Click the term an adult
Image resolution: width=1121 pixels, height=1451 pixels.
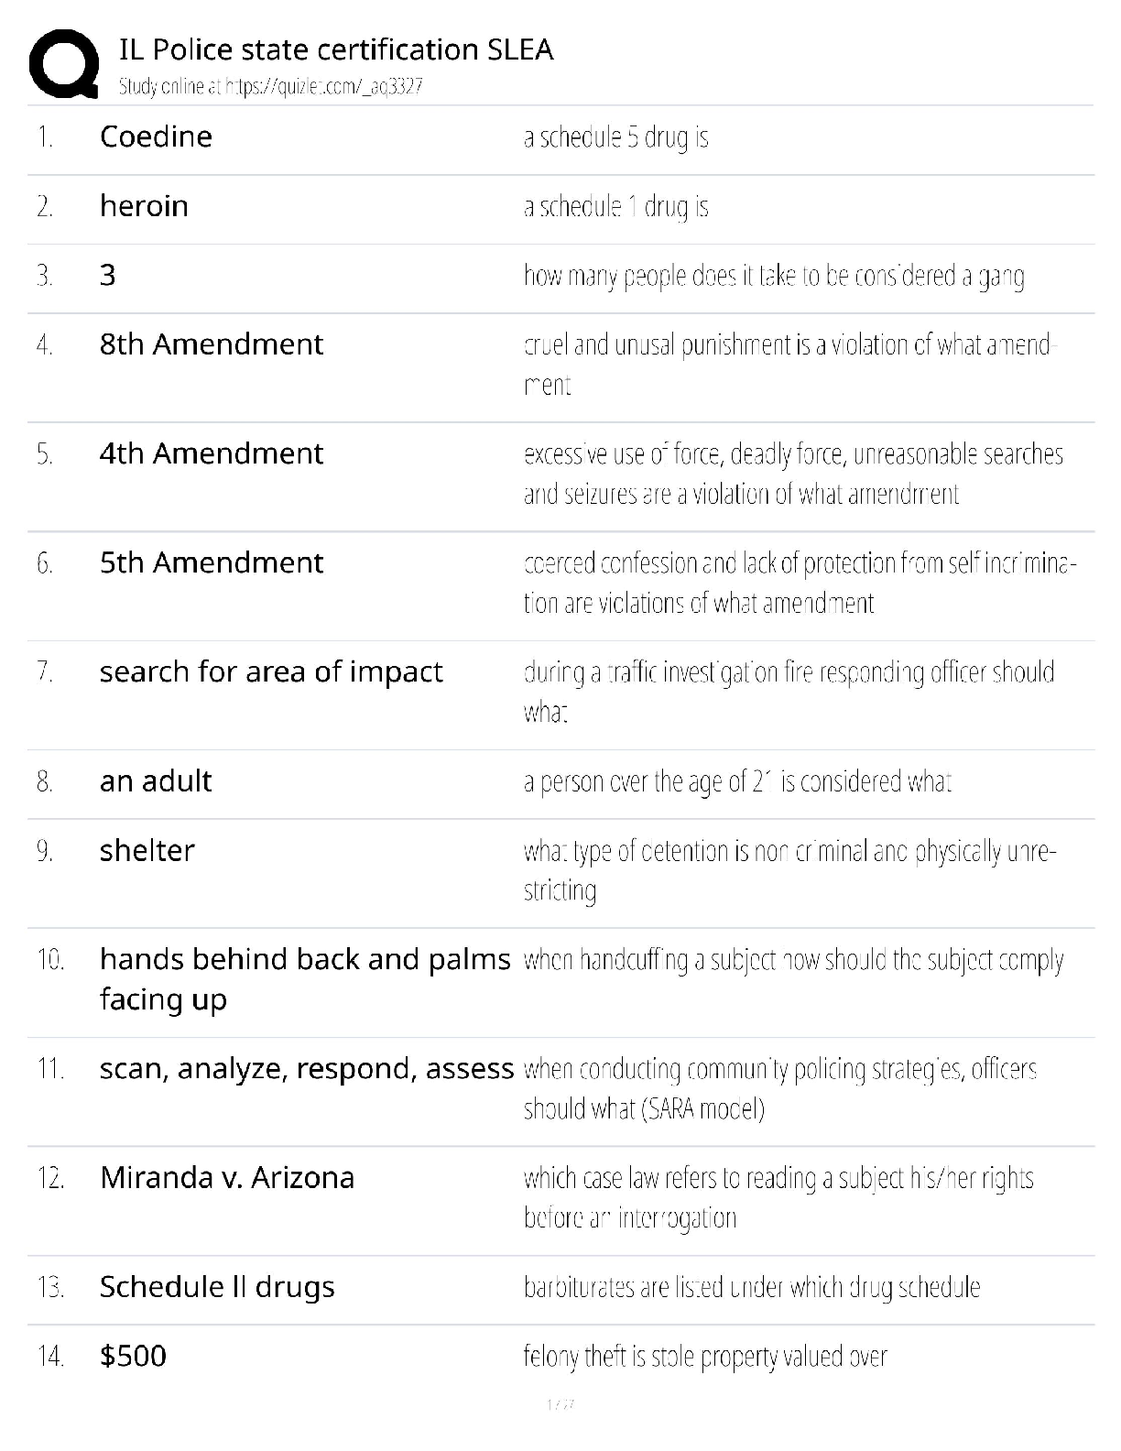click(x=156, y=781)
